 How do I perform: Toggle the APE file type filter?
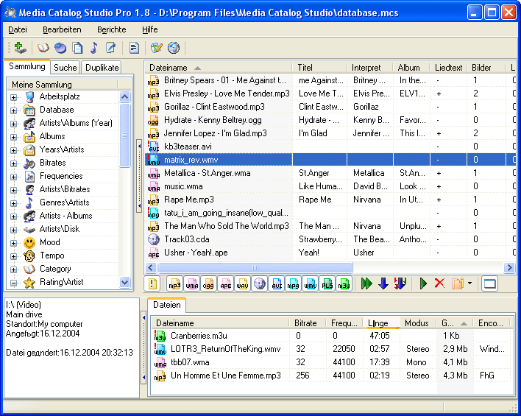[226, 284]
